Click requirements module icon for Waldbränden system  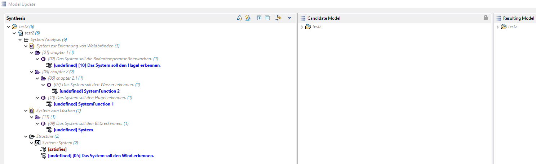tap(32, 46)
